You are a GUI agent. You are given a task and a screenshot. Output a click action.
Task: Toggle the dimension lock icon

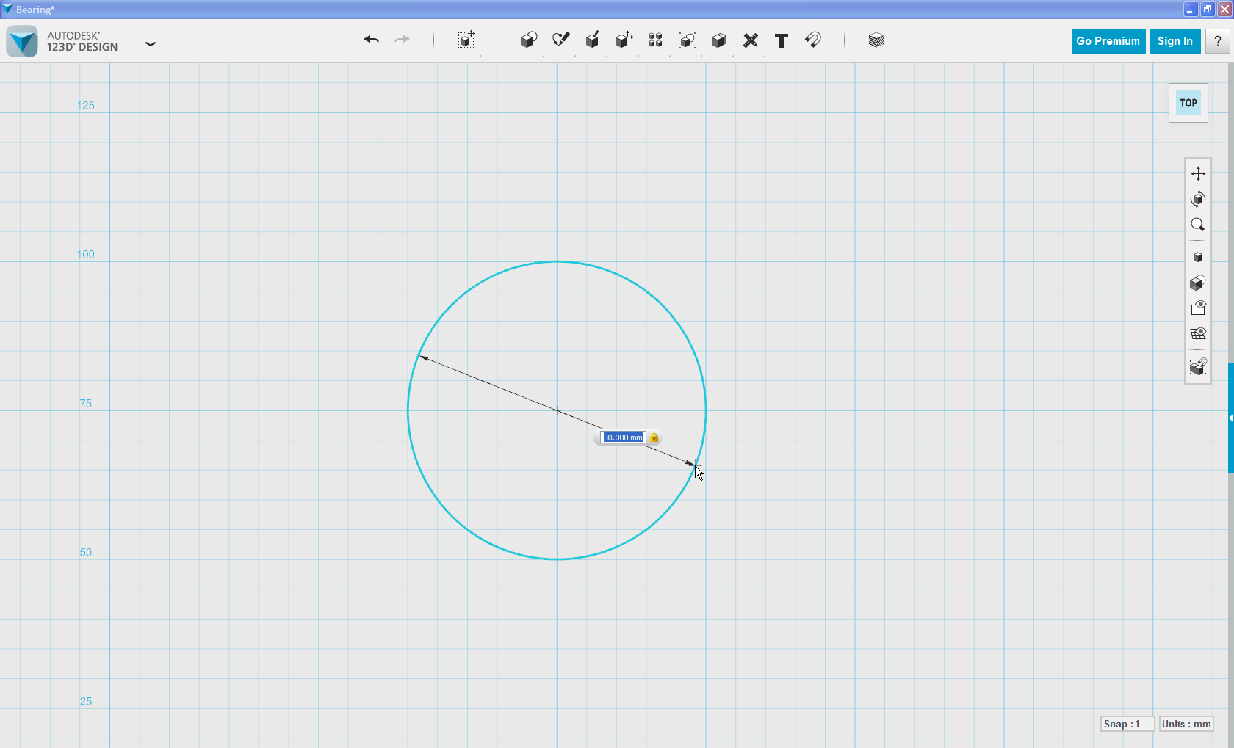pyautogui.click(x=654, y=437)
